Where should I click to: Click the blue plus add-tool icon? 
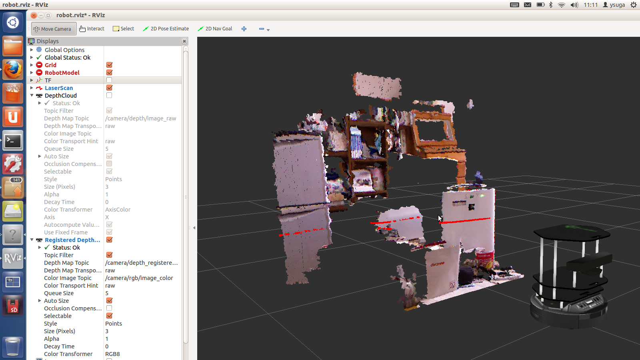(x=244, y=29)
